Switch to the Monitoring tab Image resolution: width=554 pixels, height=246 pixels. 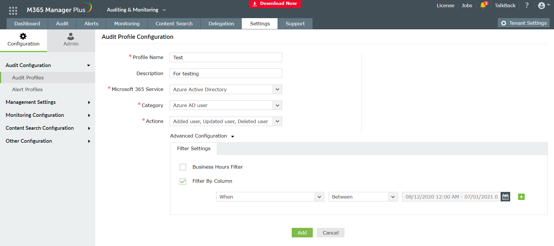click(127, 24)
